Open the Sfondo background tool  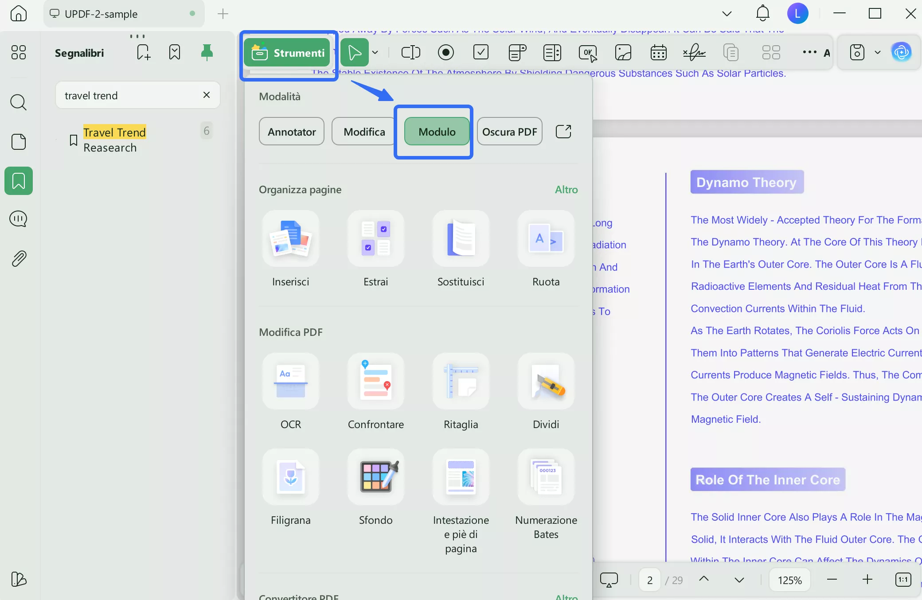point(375,477)
